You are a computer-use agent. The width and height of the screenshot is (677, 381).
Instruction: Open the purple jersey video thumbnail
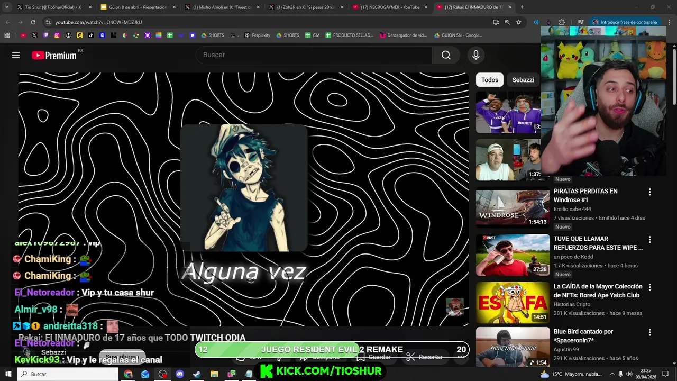point(508,112)
